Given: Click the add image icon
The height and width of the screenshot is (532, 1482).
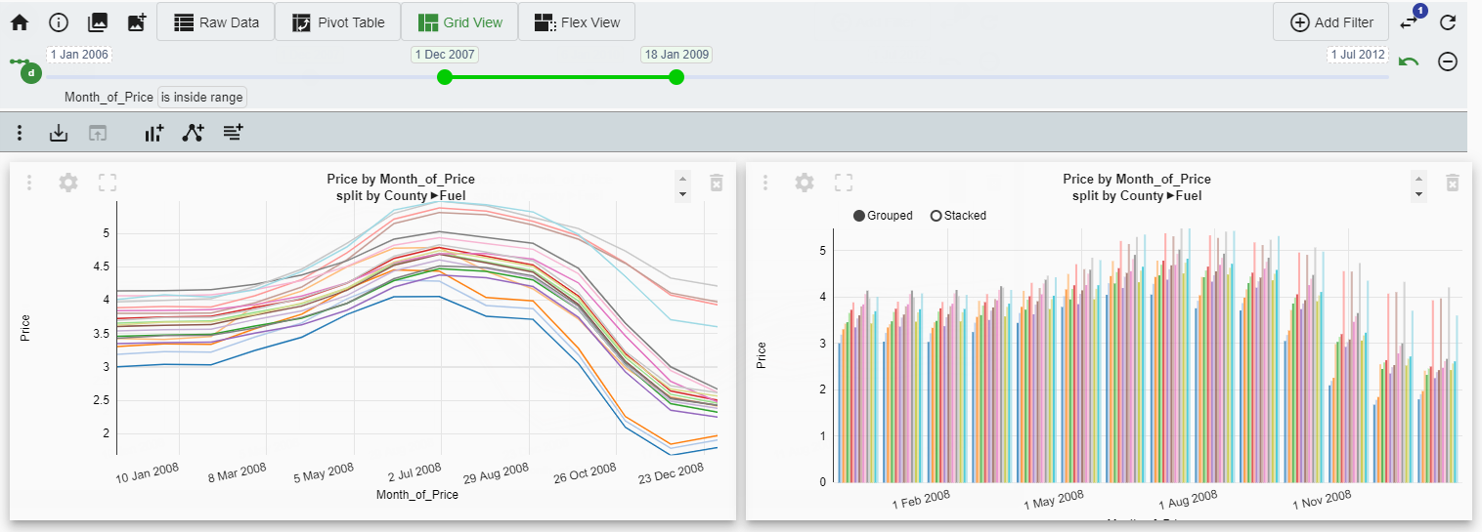Looking at the screenshot, I should point(137,21).
